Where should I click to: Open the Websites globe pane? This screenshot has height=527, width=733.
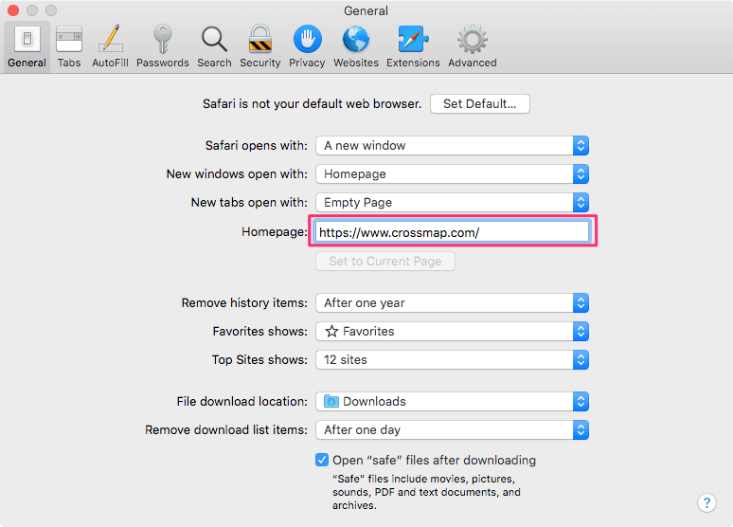click(x=356, y=46)
